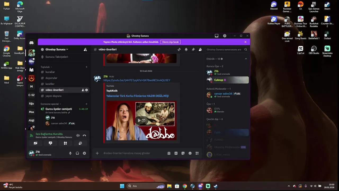Viewport: 339px width, 191px height.
Task: Open apps launcher in message bar
Action: coord(197,153)
